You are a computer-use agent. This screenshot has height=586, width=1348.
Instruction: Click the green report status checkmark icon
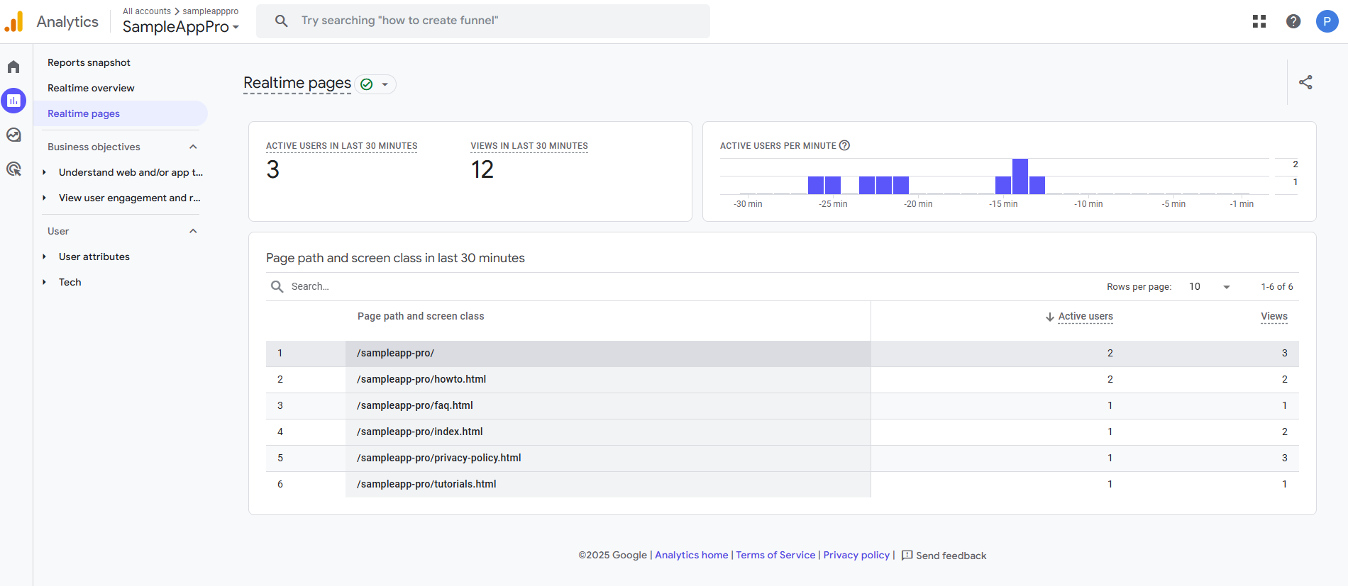pyautogui.click(x=367, y=84)
